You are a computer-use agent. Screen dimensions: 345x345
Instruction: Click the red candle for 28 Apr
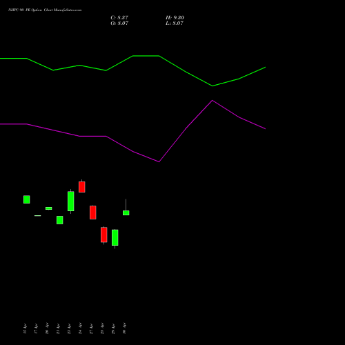(x=104, y=235)
